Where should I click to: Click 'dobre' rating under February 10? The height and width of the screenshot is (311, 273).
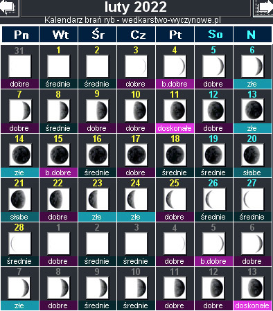tap(136, 128)
